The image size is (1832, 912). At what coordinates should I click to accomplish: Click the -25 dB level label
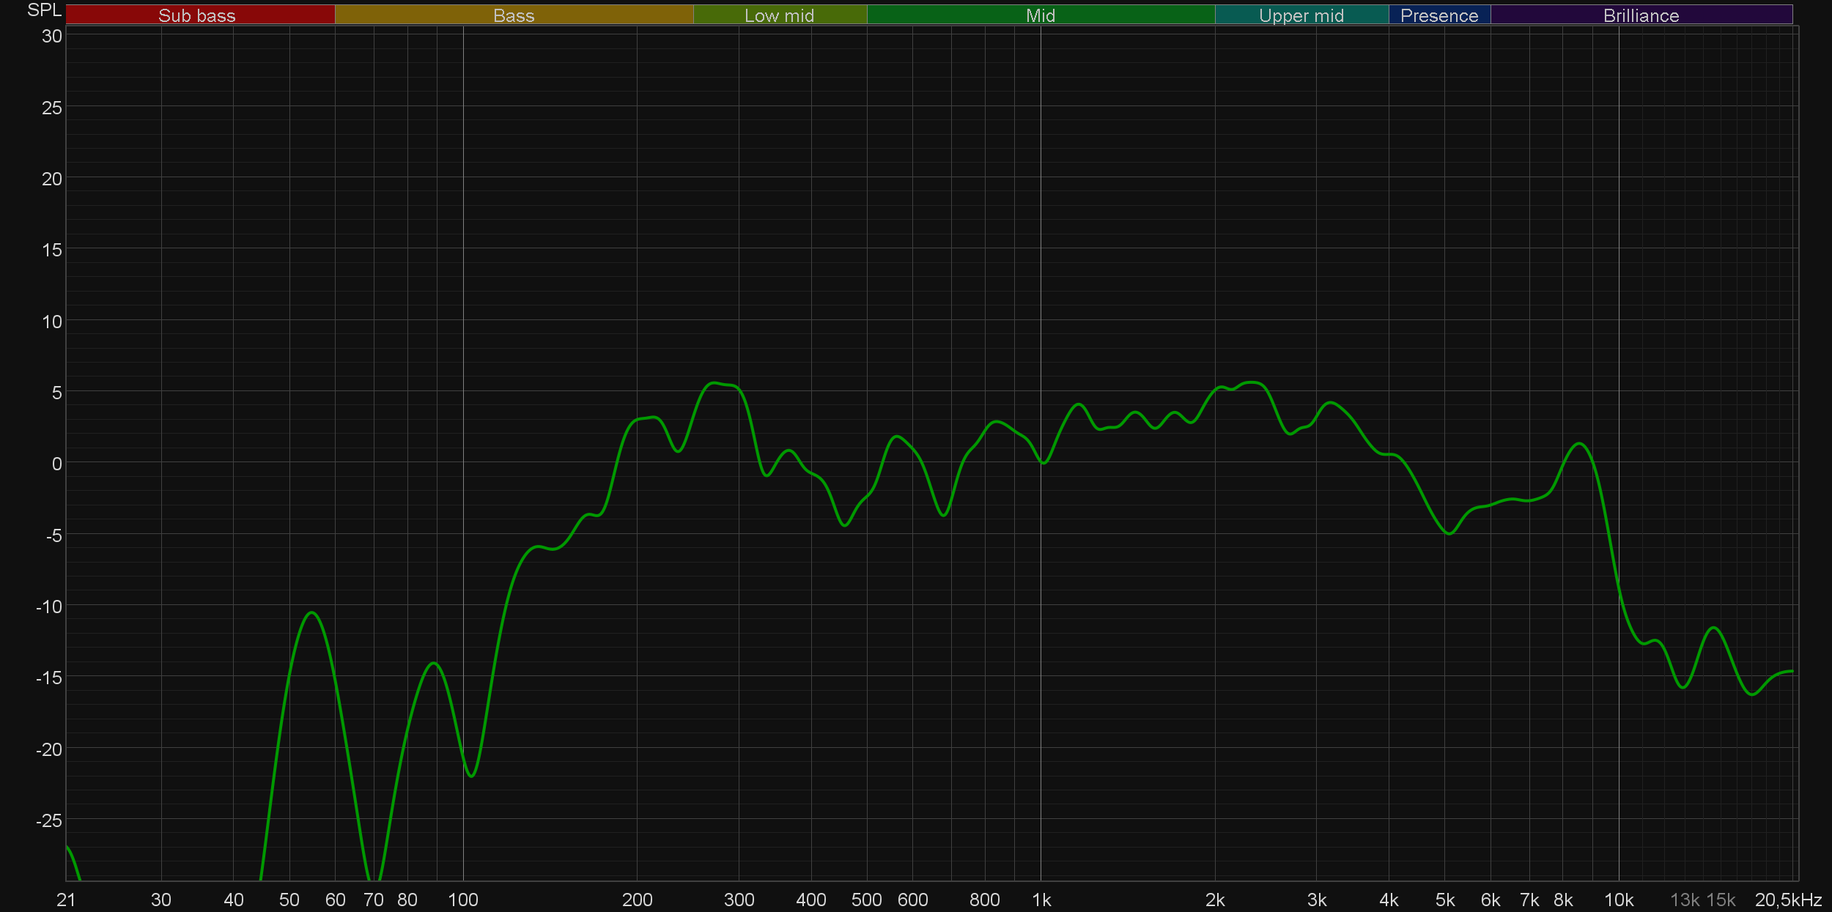coord(49,820)
